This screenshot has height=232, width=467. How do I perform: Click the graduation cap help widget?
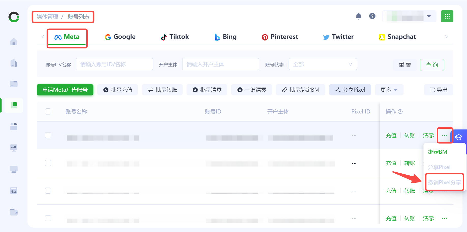click(x=459, y=137)
